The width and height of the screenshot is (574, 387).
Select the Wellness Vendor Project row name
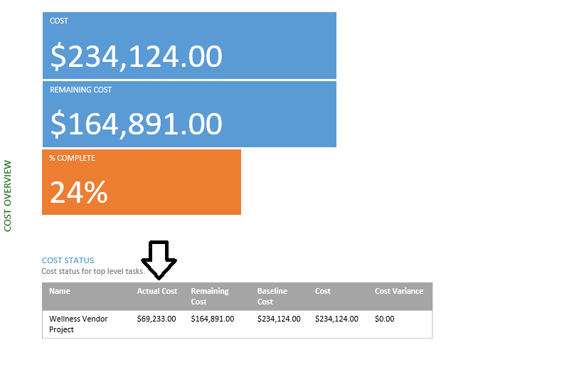[78, 324]
